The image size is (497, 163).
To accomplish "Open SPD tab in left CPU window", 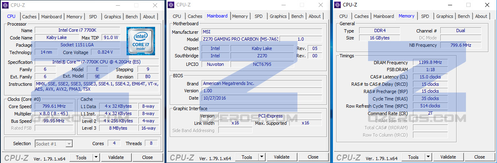I will [x=93, y=17].
